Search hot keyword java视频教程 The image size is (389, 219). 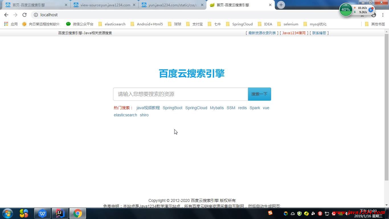tap(148, 108)
